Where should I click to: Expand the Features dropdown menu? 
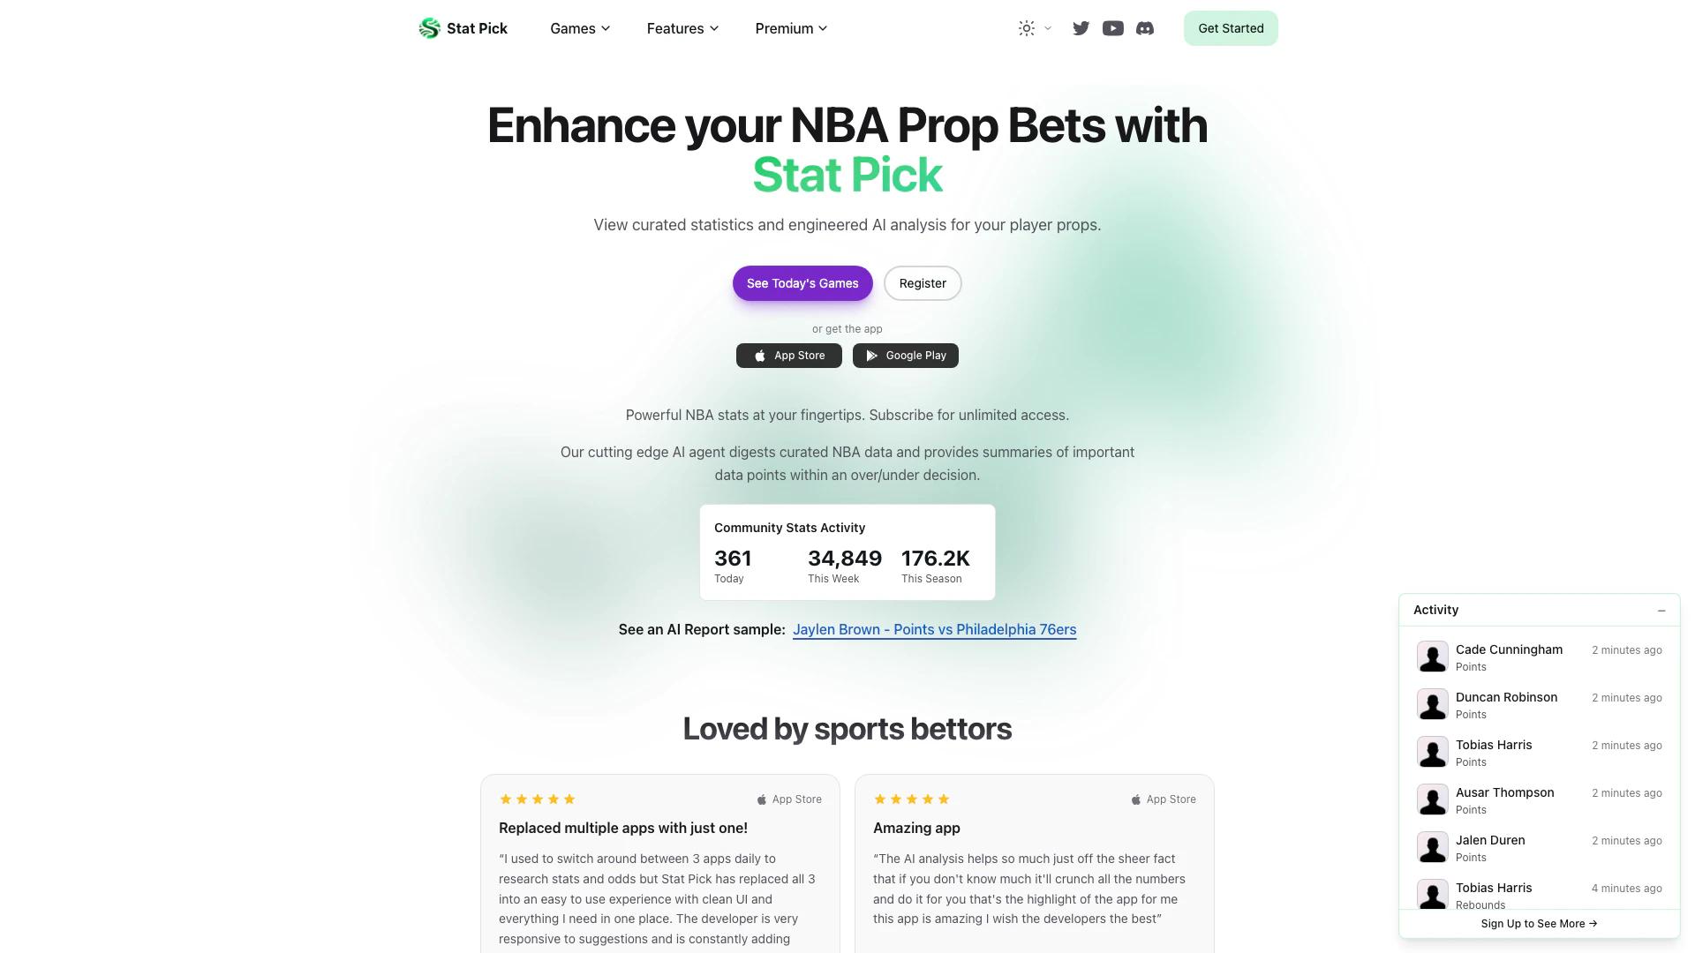pos(682,28)
